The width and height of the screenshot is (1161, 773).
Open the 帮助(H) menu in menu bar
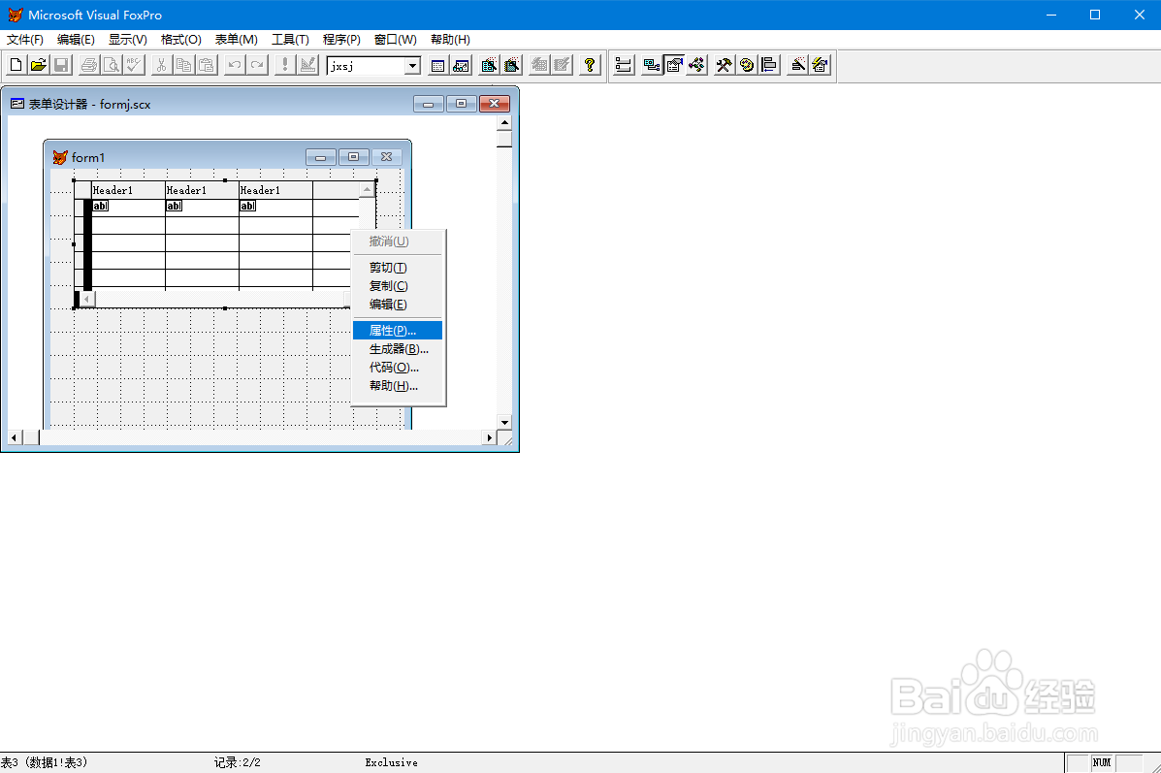(x=450, y=39)
